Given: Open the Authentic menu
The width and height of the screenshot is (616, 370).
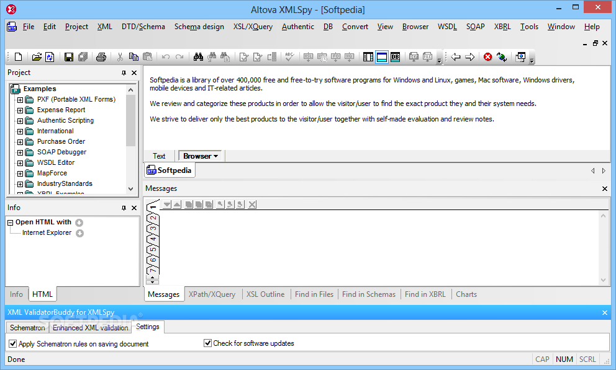Looking at the screenshot, I should coord(298,27).
